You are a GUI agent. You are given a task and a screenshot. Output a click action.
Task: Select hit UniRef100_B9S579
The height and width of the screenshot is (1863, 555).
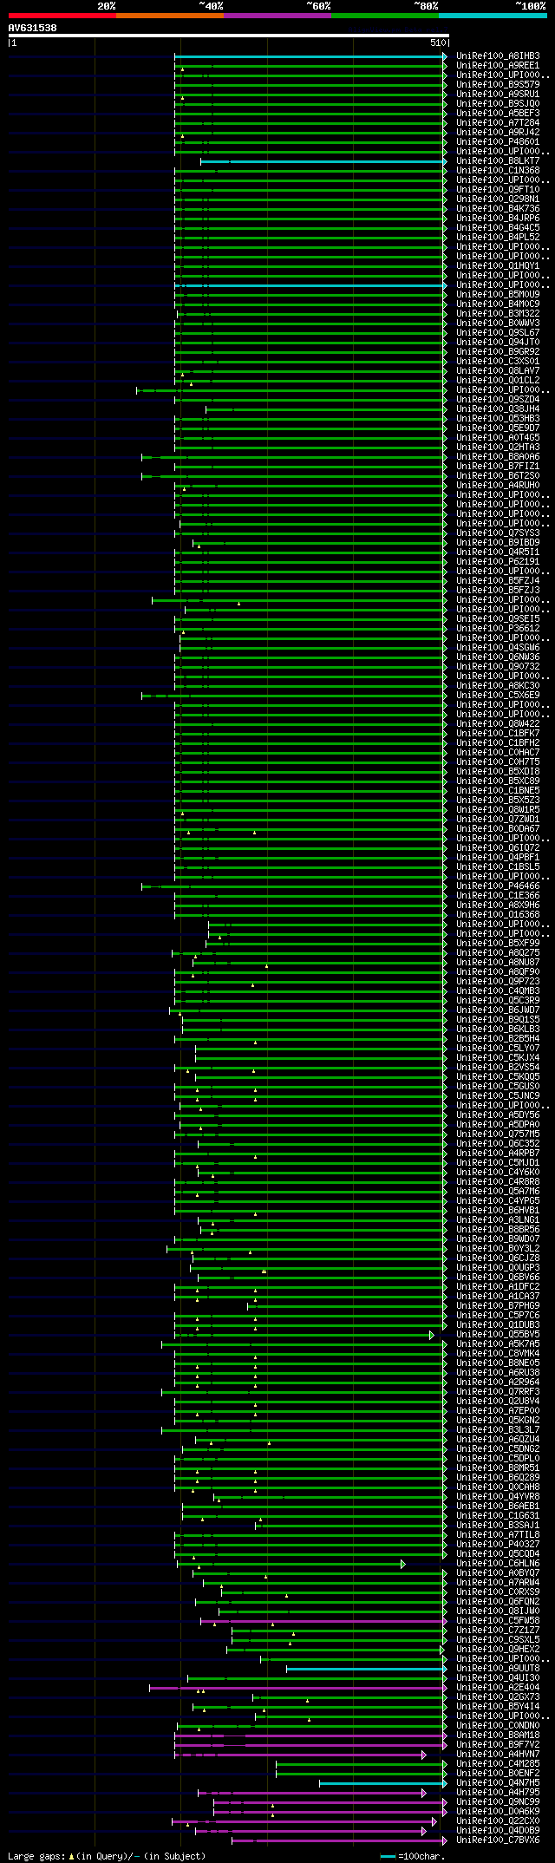[498, 85]
